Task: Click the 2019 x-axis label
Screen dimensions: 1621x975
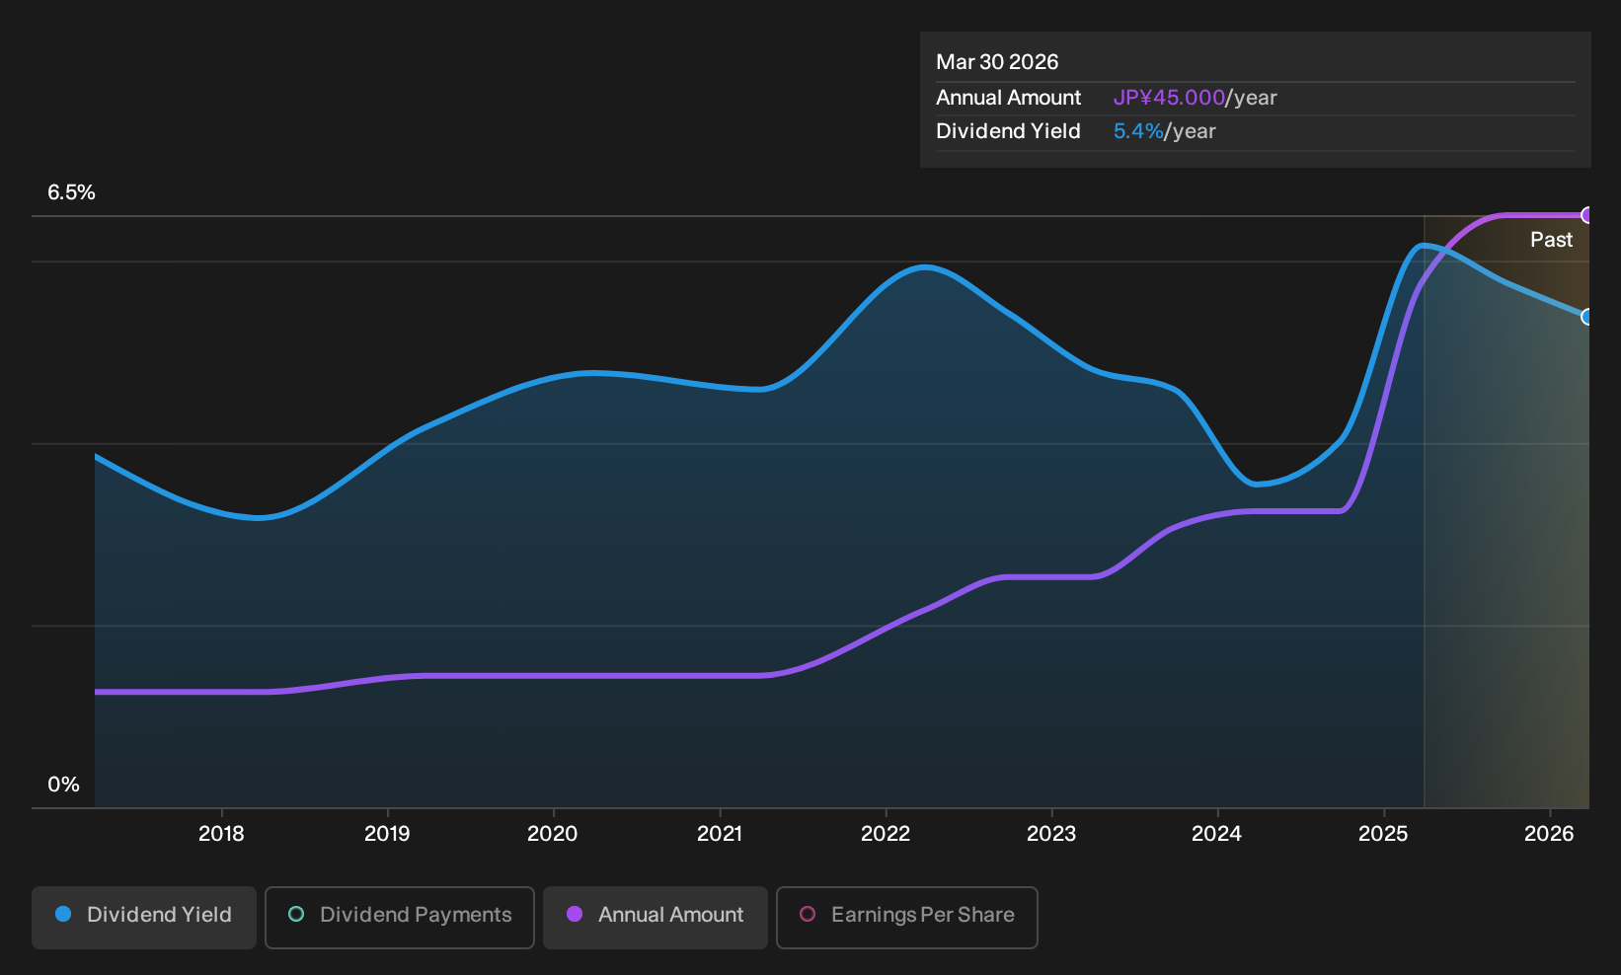Action: (x=387, y=834)
